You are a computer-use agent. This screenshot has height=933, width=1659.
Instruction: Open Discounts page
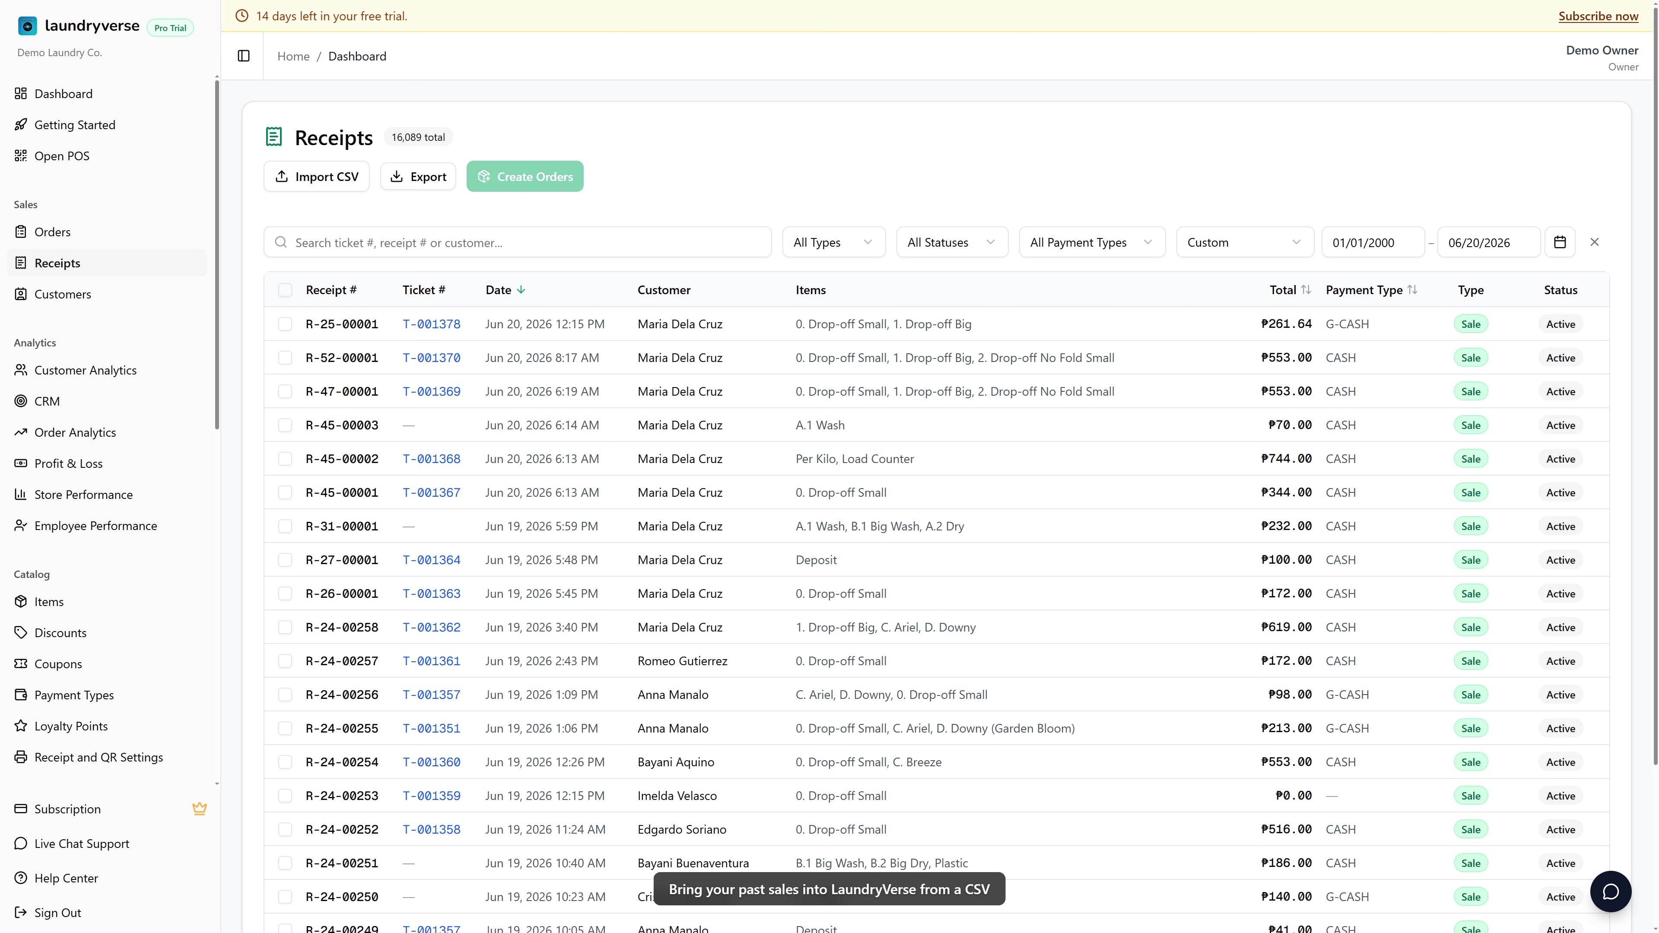tap(107, 633)
